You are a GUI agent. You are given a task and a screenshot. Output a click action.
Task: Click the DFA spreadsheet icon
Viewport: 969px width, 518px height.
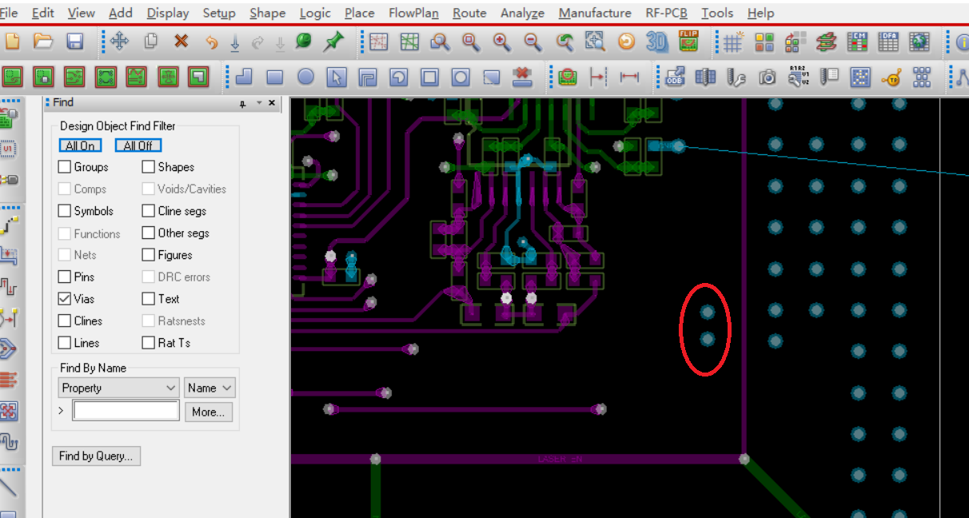(x=889, y=42)
